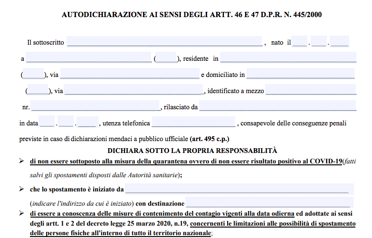The image size is (372, 238).
Task: Focus the residence province field in parentheses
Action: pyautogui.click(x=33, y=74)
